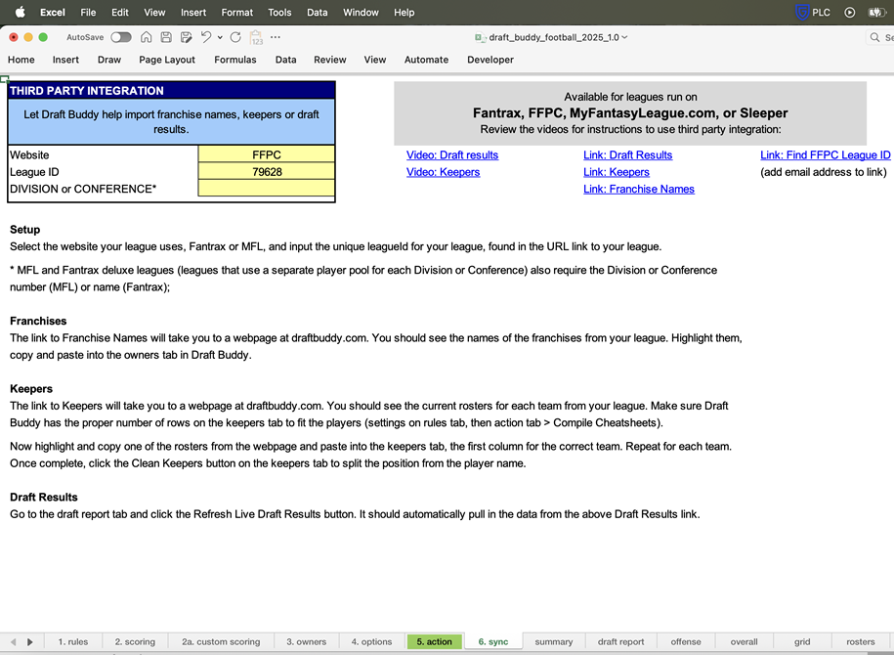Select the Website cell containing FFPC
Viewport: 894px width, 655px height.
tap(267, 154)
